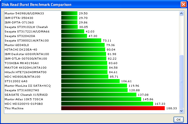The image size is (188, 124).
Task: Click Seagate ST380021A/ATA100 entry
Action: 27,41
